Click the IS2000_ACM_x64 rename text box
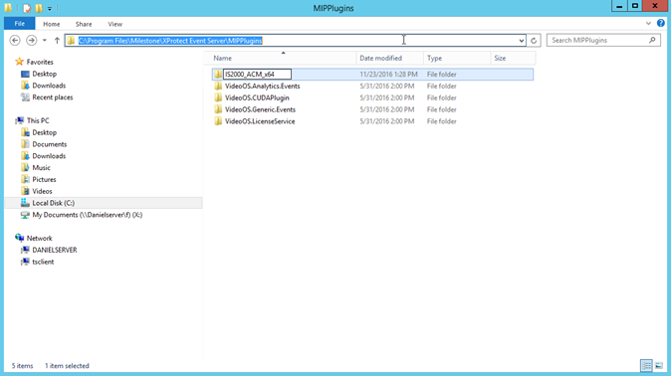The width and height of the screenshot is (671, 376). click(257, 75)
